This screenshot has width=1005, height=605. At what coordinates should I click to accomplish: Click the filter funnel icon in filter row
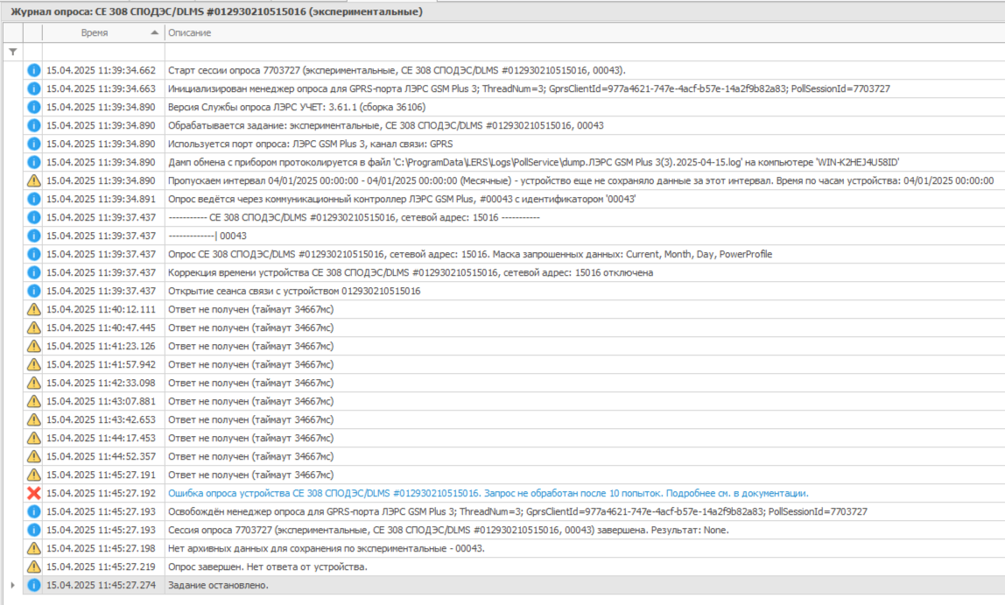tap(13, 52)
